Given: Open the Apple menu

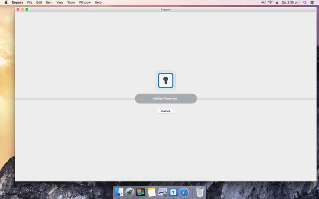Looking at the screenshot, I should (6, 2).
